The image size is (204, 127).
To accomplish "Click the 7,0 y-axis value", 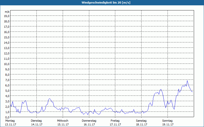I will click(7, 80).
